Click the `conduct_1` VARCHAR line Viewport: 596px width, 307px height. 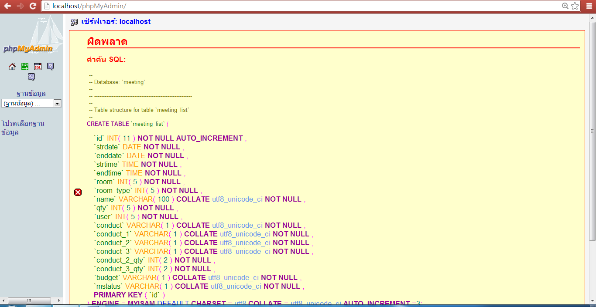pos(204,234)
